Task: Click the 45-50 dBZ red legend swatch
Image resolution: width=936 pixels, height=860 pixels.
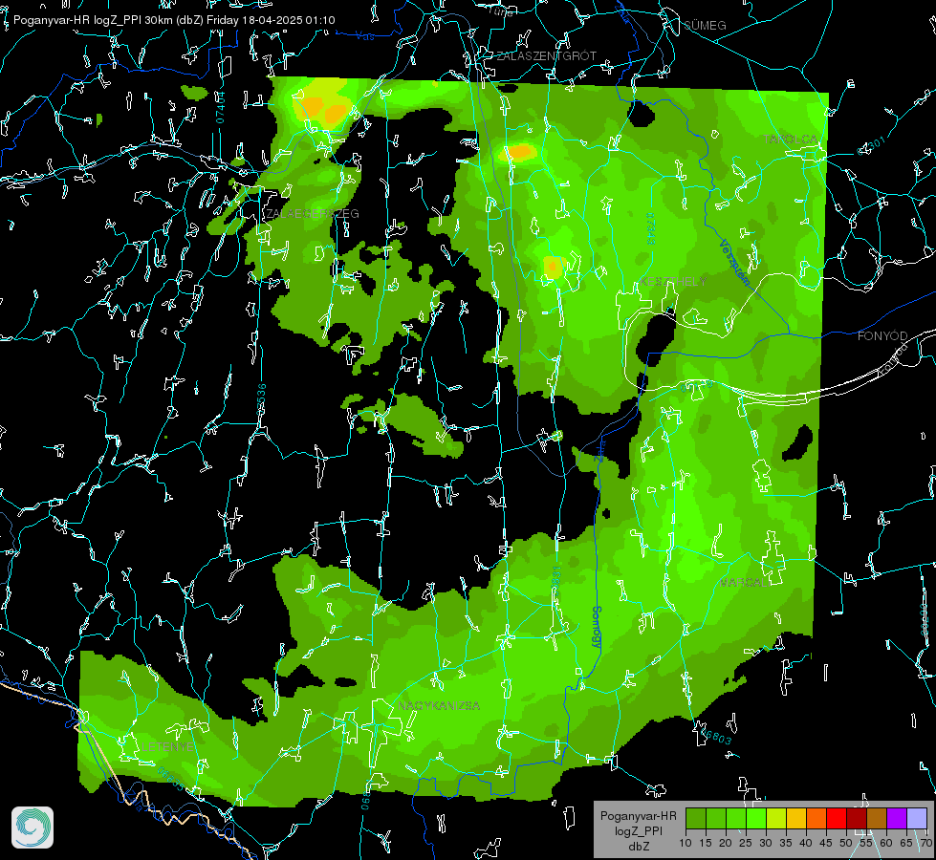Action: click(x=837, y=818)
